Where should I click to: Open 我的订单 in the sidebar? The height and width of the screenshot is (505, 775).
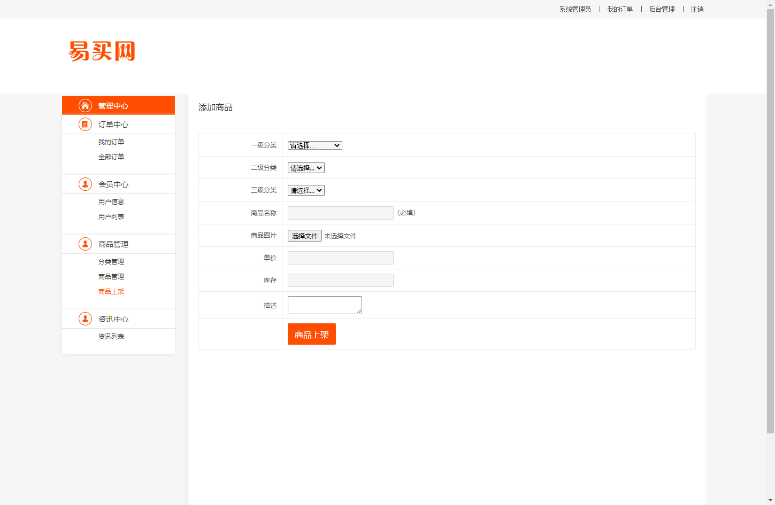click(111, 141)
